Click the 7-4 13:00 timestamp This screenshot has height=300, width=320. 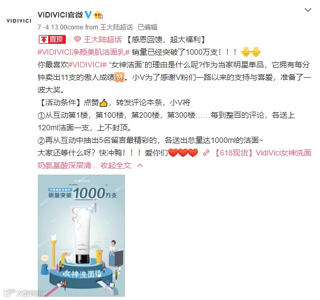coord(52,27)
